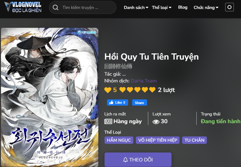Image resolution: width=241 pixels, height=167 pixels.
Task: Select the HẦM NGỤC genre tag
Action: click(119, 140)
